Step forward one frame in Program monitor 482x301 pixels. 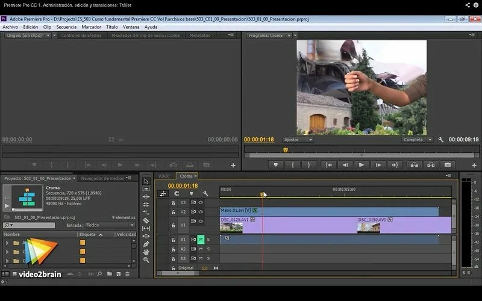(378, 165)
